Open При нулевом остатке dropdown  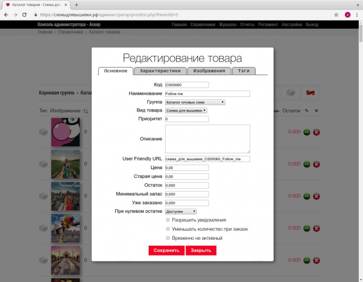(x=181, y=211)
